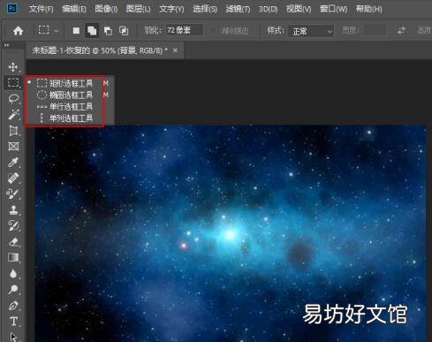Select the Pen tool
The image size is (432, 342).
pyautogui.click(x=13, y=306)
